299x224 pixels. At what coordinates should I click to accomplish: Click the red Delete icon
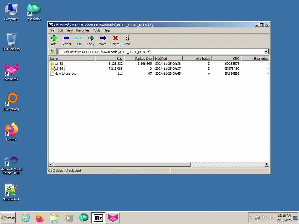[115, 38]
